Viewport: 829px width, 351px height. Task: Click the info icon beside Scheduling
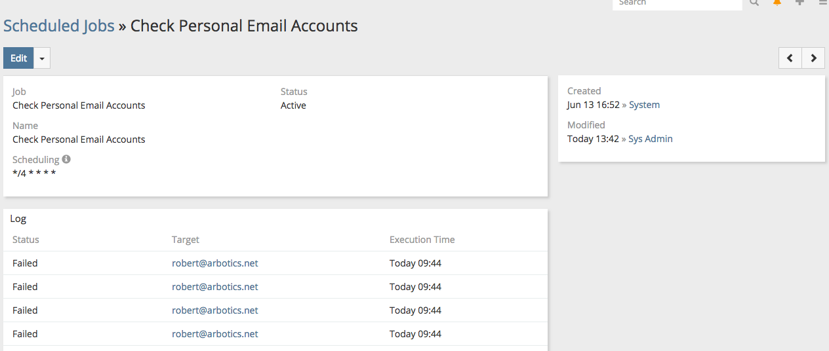pyautogui.click(x=66, y=159)
